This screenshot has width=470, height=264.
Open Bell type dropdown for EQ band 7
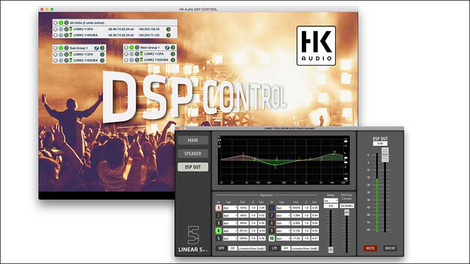(283, 215)
